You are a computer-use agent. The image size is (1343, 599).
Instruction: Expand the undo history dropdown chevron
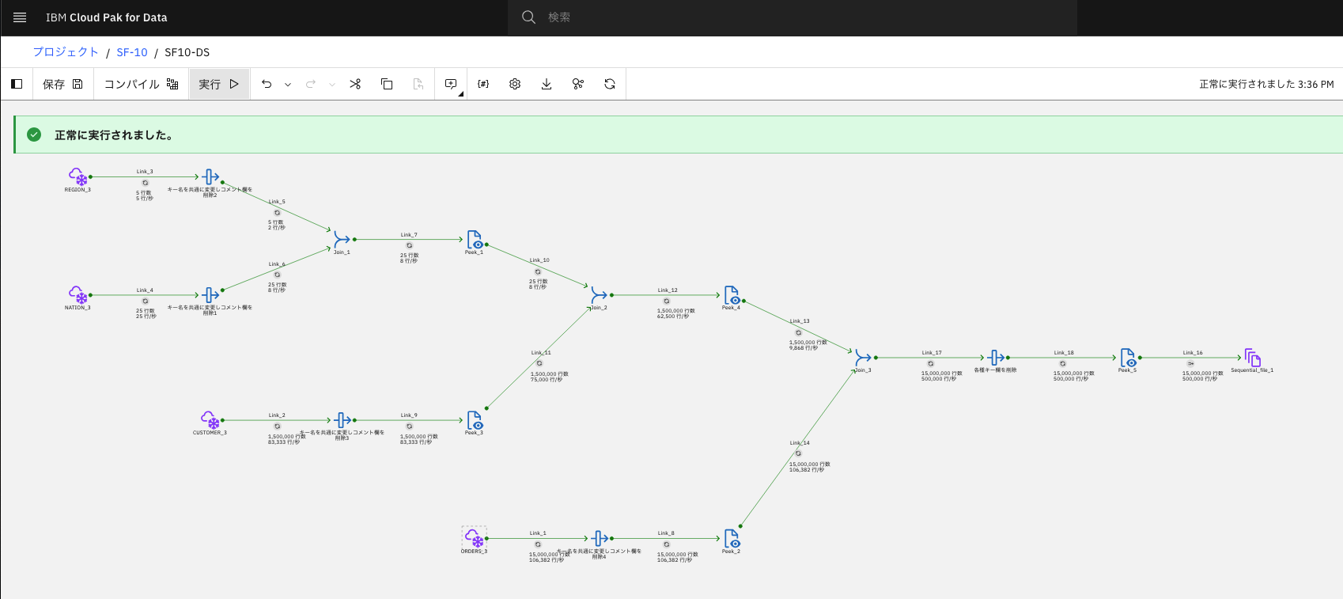288,84
